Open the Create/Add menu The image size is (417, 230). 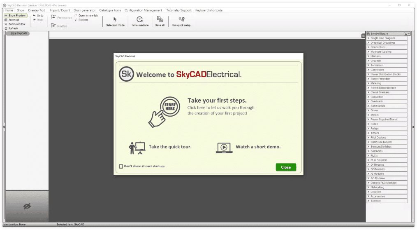pos(37,10)
